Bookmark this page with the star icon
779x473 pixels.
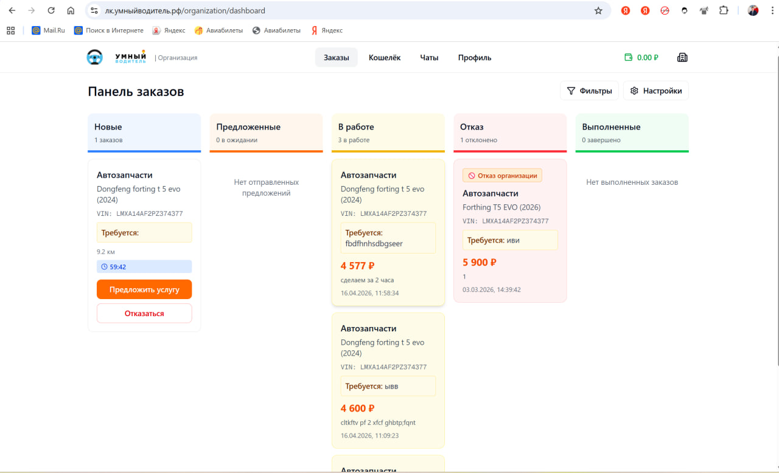[x=598, y=10]
